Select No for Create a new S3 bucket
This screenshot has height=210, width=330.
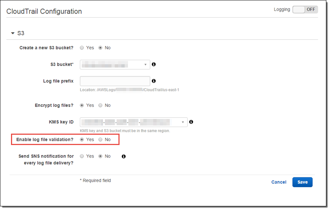click(x=100, y=48)
